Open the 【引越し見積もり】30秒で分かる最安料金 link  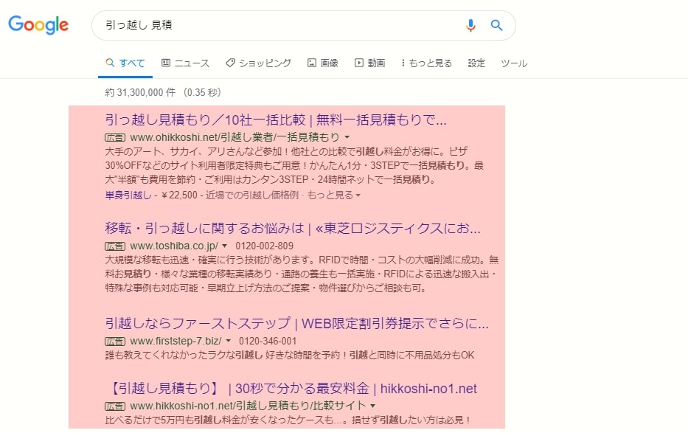pos(291,389)
